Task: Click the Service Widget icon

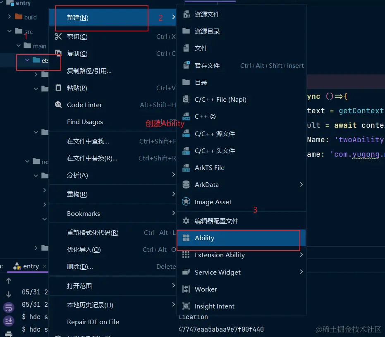Action: tap(186, 272)
